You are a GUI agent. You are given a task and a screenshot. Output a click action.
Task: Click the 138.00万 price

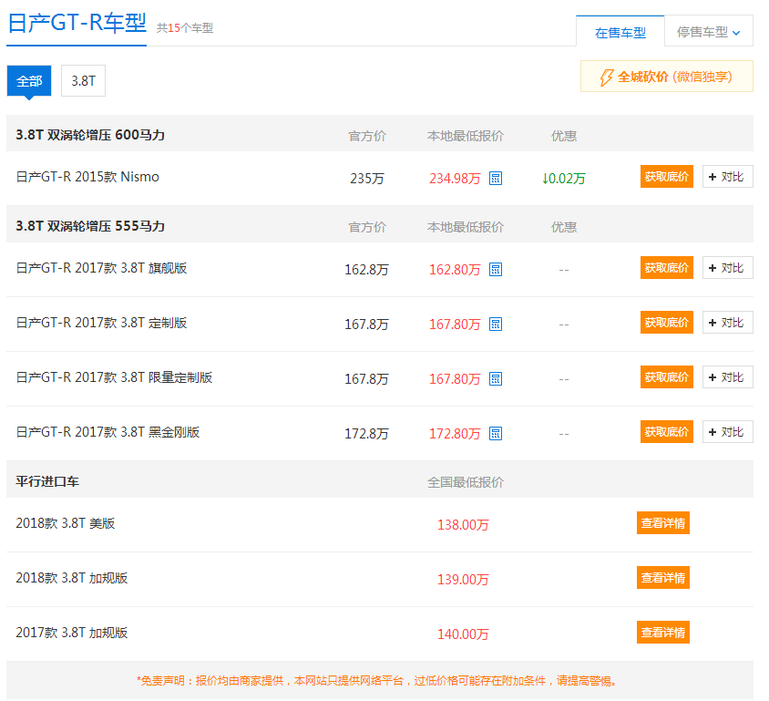[463, 525]
